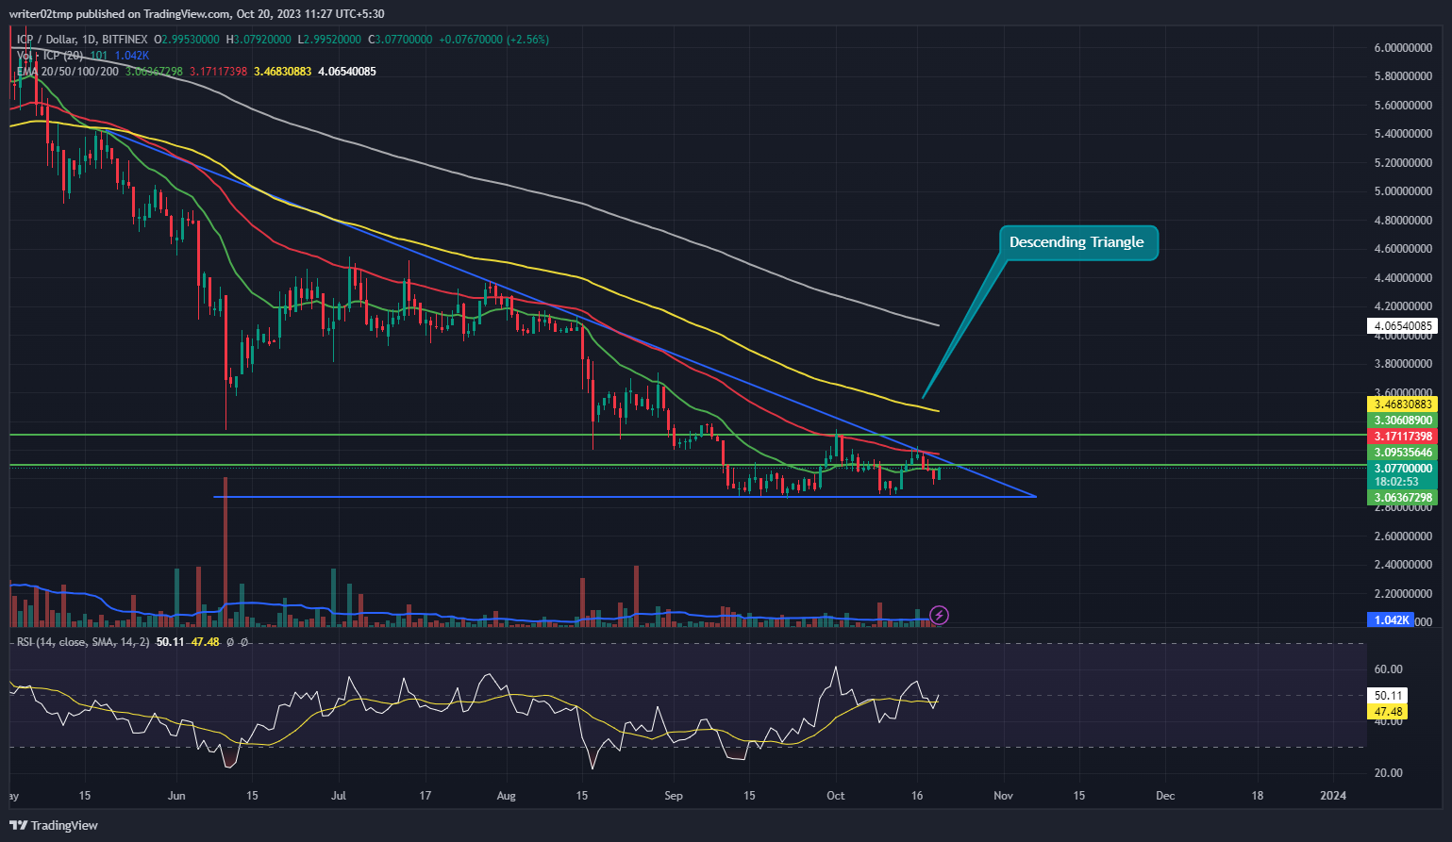Click the yellow 3.46830883 price axis label

tap(1402, 404)
